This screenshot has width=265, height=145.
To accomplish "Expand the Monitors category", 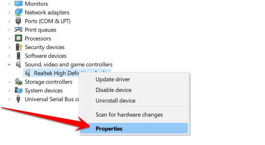I will pos(9,4).
